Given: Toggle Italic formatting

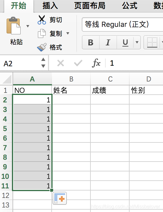Looking at the screenshot, I should [108, 42].
